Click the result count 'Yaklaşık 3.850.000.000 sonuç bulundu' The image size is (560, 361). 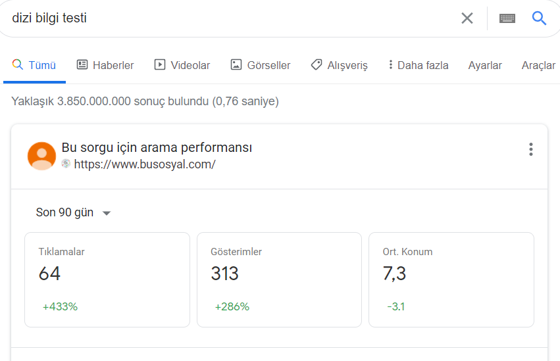[110, 101]
